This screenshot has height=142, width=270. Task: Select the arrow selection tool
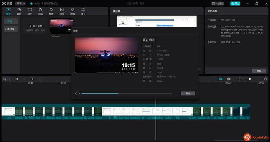tap(5, 79)
